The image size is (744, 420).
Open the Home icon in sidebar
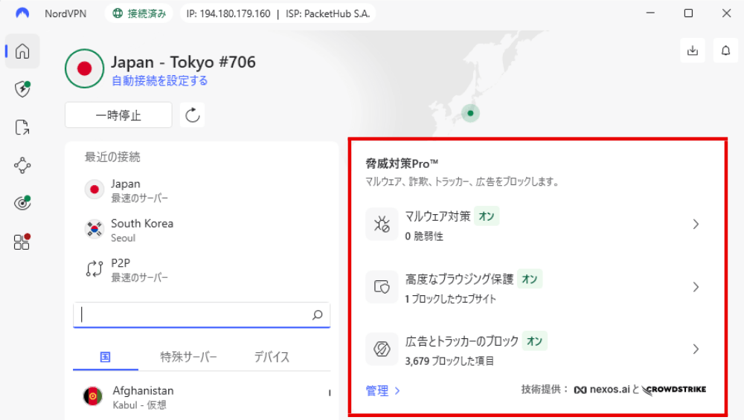coord(22,51)
